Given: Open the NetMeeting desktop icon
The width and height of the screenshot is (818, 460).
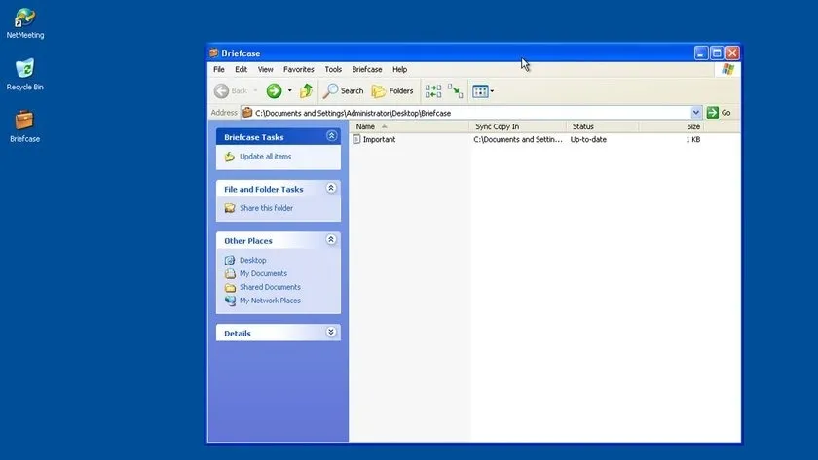Looking at the screenshot, I should coord(25,19).
